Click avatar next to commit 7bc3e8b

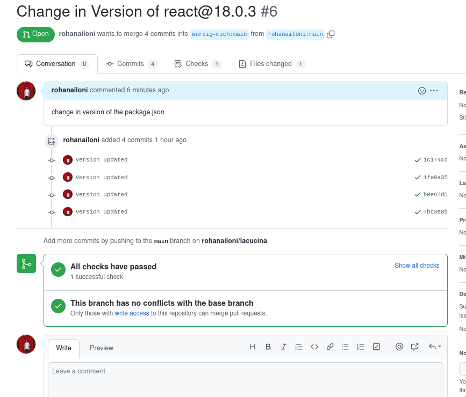68,211
